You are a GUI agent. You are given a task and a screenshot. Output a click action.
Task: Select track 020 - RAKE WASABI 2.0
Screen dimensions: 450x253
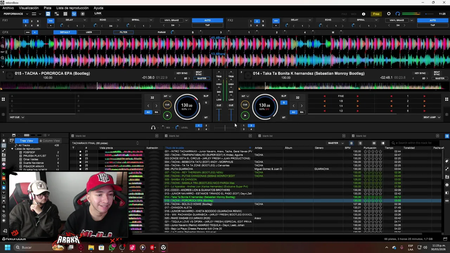[255, 218]
